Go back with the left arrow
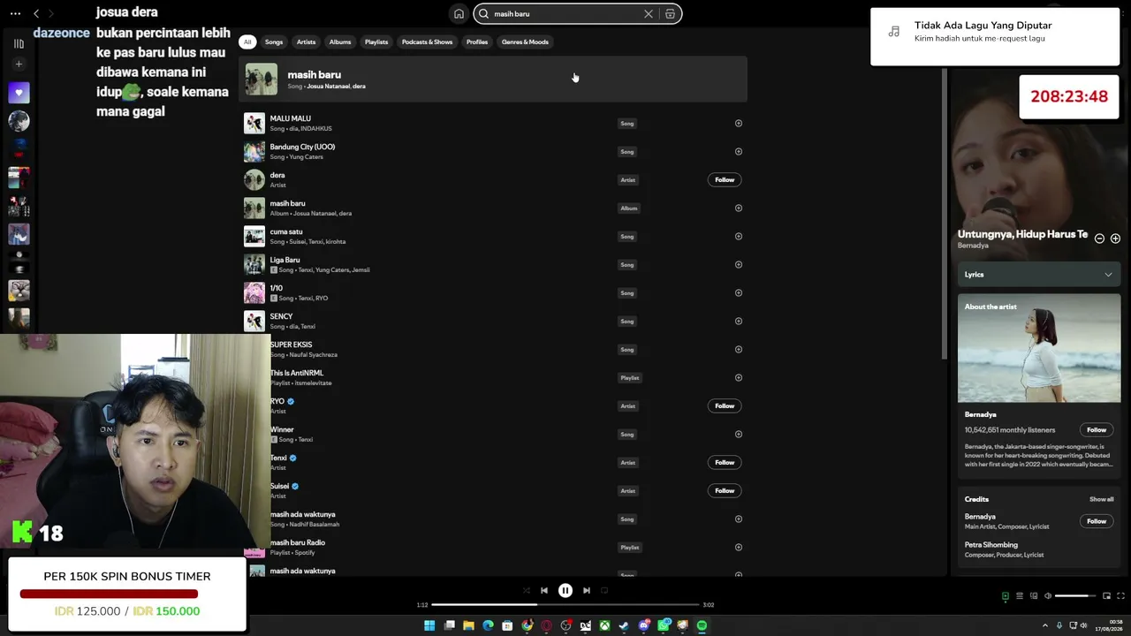The height and width of the screenshot is (636, 1131). point(36,13)
